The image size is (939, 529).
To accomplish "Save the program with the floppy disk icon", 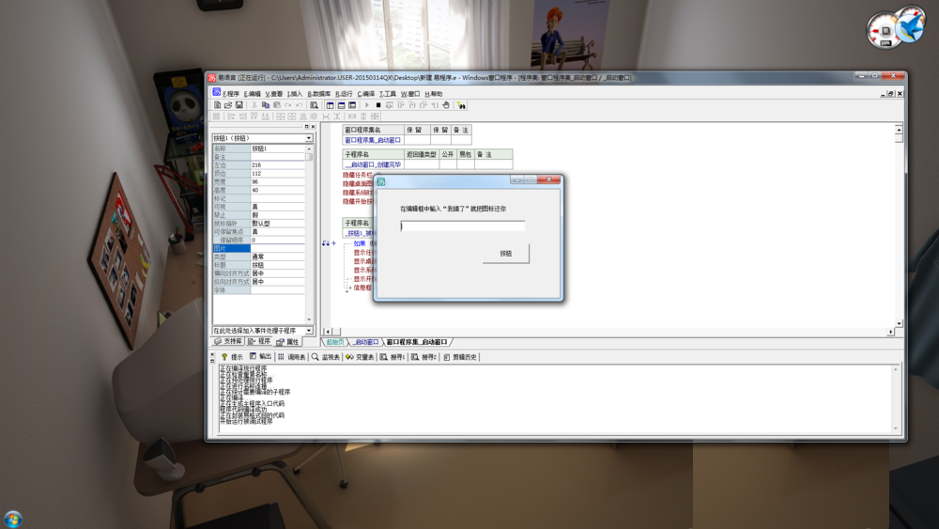I will (239, 105).
